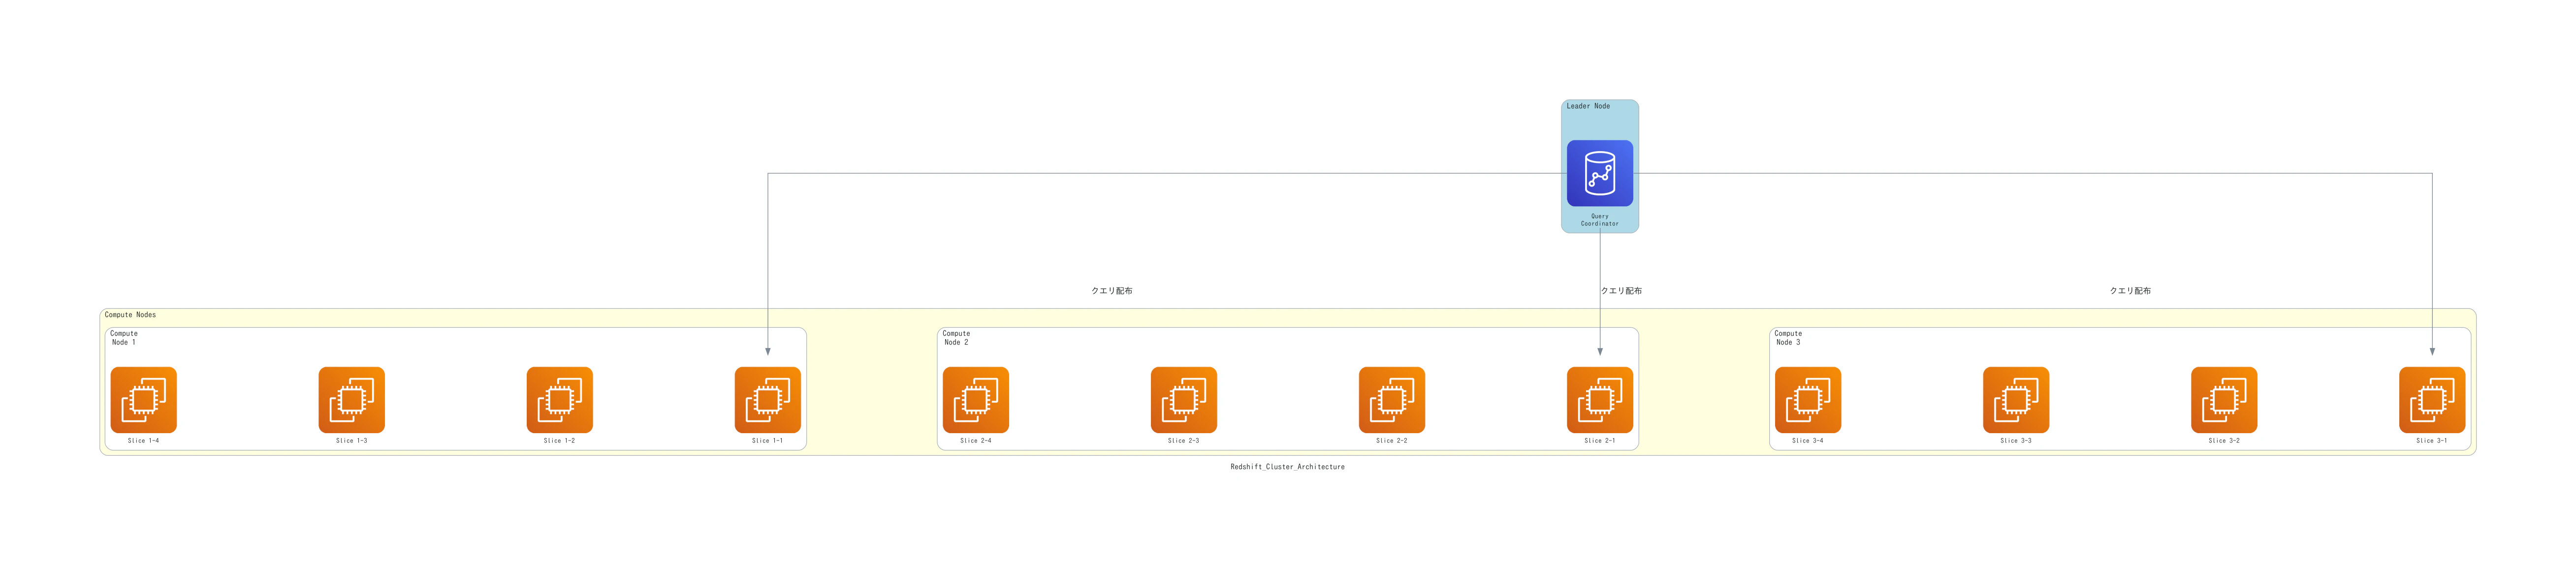Viewport: 2576px width, 569px height.
Task: Select the Slice 3-4 compute icon
Action: (1808, 400)
